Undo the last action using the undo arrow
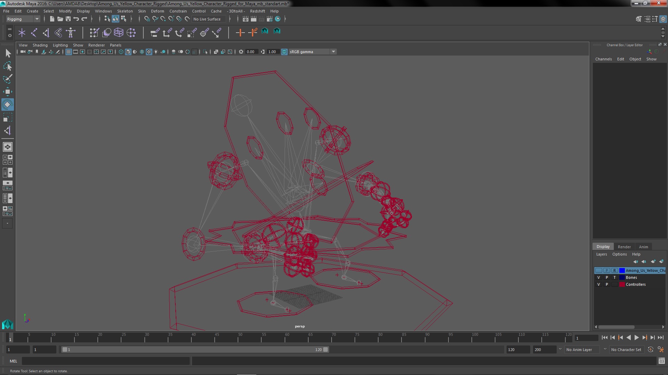 click(76, 19)
